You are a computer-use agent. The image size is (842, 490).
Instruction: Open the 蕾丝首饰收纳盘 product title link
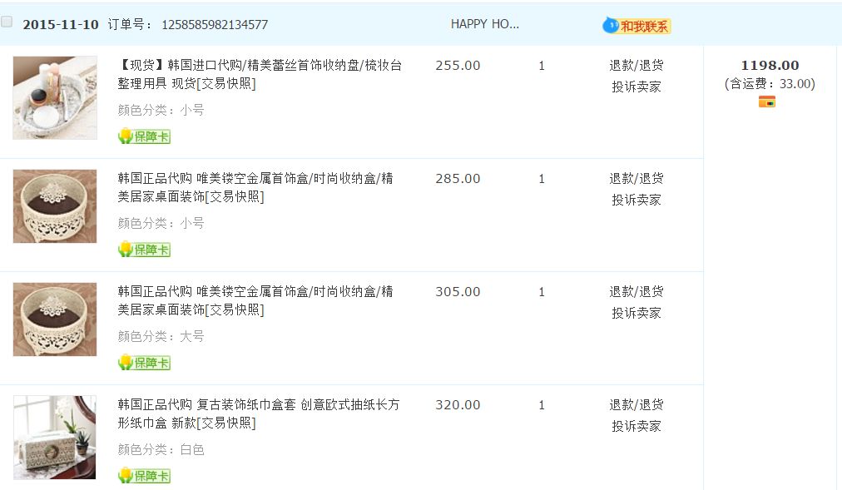(x=260, y=74)
